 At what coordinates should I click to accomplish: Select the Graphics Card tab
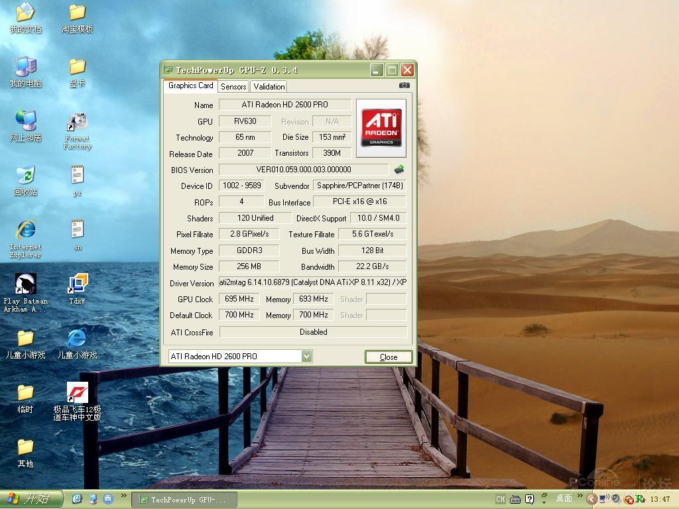coord(190,85)
